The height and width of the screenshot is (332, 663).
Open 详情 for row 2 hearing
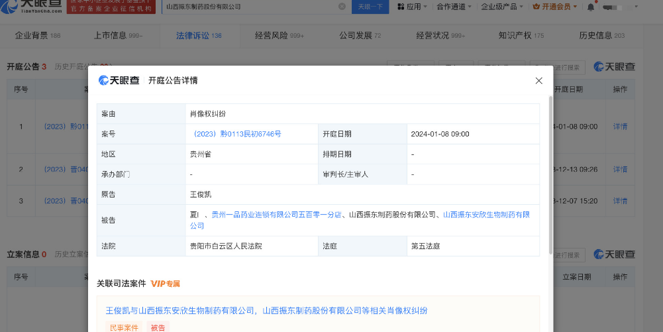pos(620,169)
